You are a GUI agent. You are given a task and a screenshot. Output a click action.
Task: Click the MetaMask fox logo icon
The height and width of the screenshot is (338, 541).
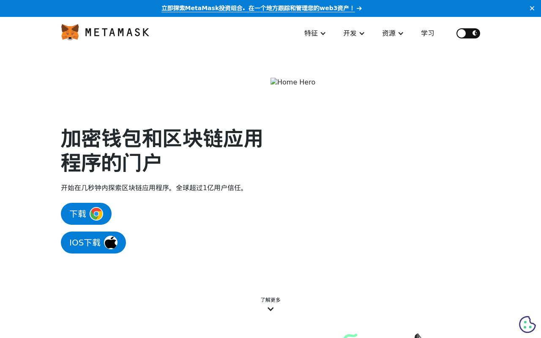click(70, 32)
